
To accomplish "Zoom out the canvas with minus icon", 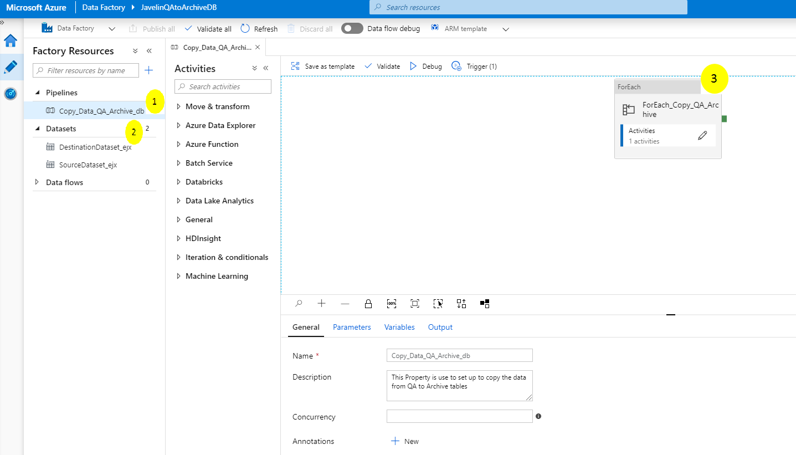I will pyautogui.click(x=345, y=303).
